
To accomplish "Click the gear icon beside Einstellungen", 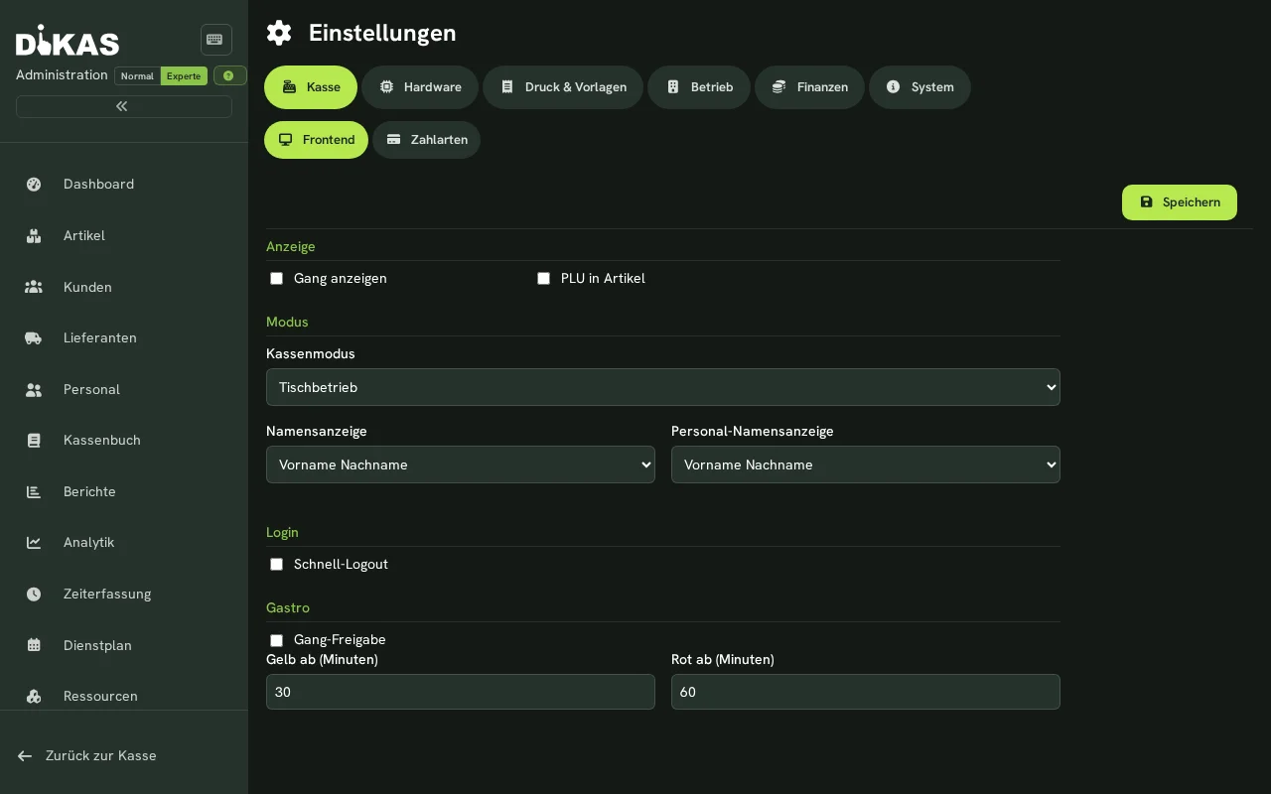I will 279,33.
